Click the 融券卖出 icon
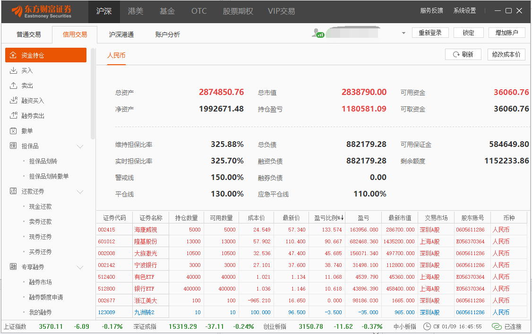 (13, 116)
